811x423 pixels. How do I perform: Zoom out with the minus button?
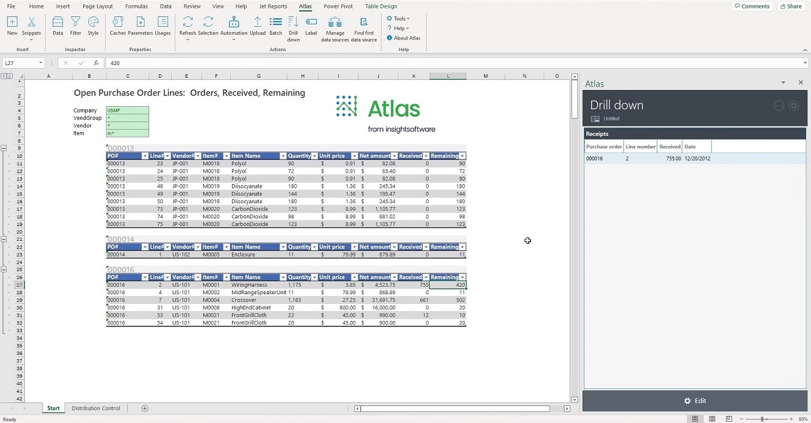[741, 419]
